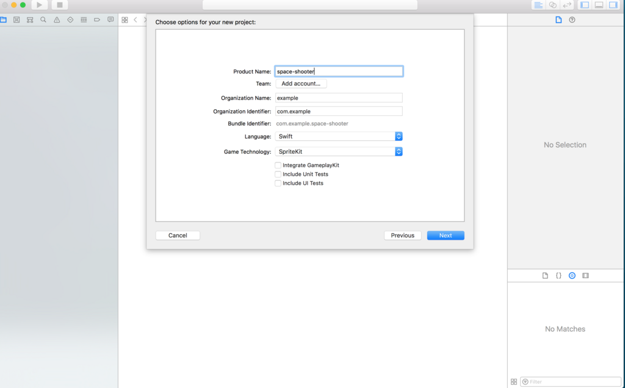625x388 pixels.
Task: Click the Stop button in toolbar
Action: [60, 5]
